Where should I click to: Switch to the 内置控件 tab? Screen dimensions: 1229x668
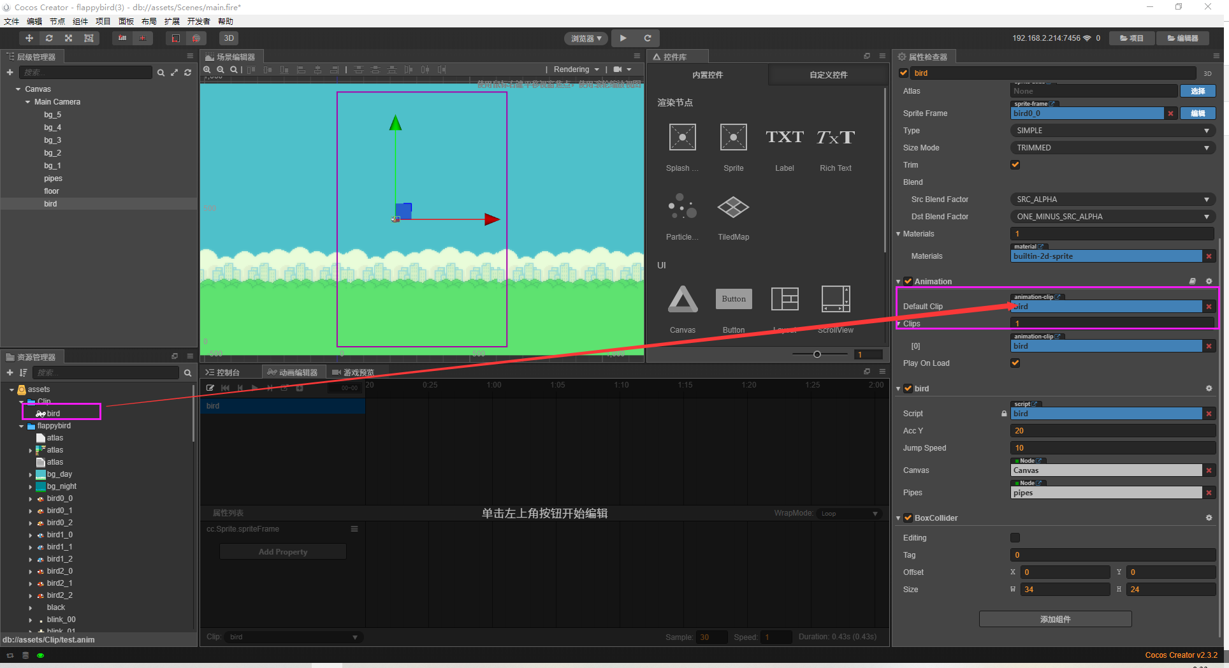click(708, 75)
